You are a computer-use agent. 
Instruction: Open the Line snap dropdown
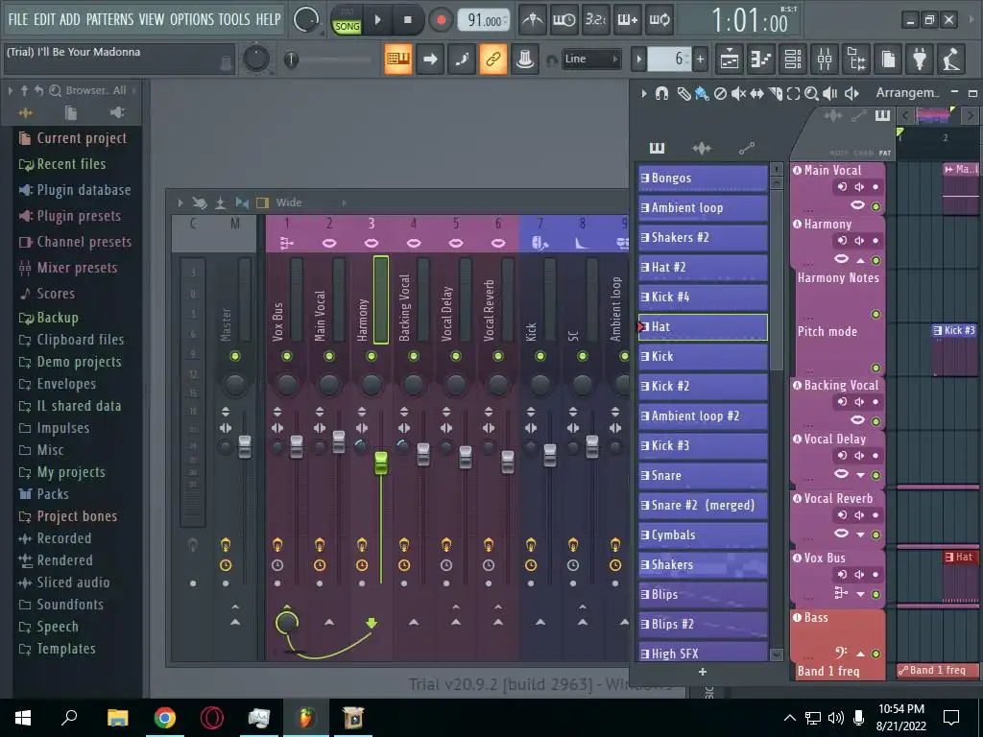[x=590, y=59]
